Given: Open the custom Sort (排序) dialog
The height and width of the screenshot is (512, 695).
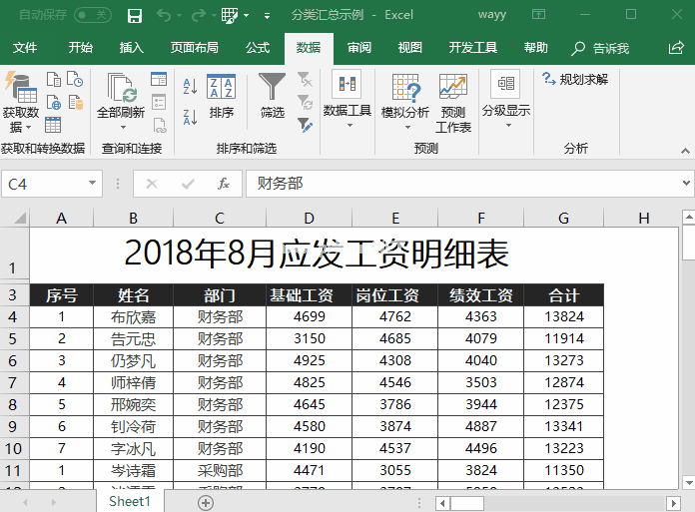Looking at the screenshot, I should pyautogui.click(x=221, y=97).
